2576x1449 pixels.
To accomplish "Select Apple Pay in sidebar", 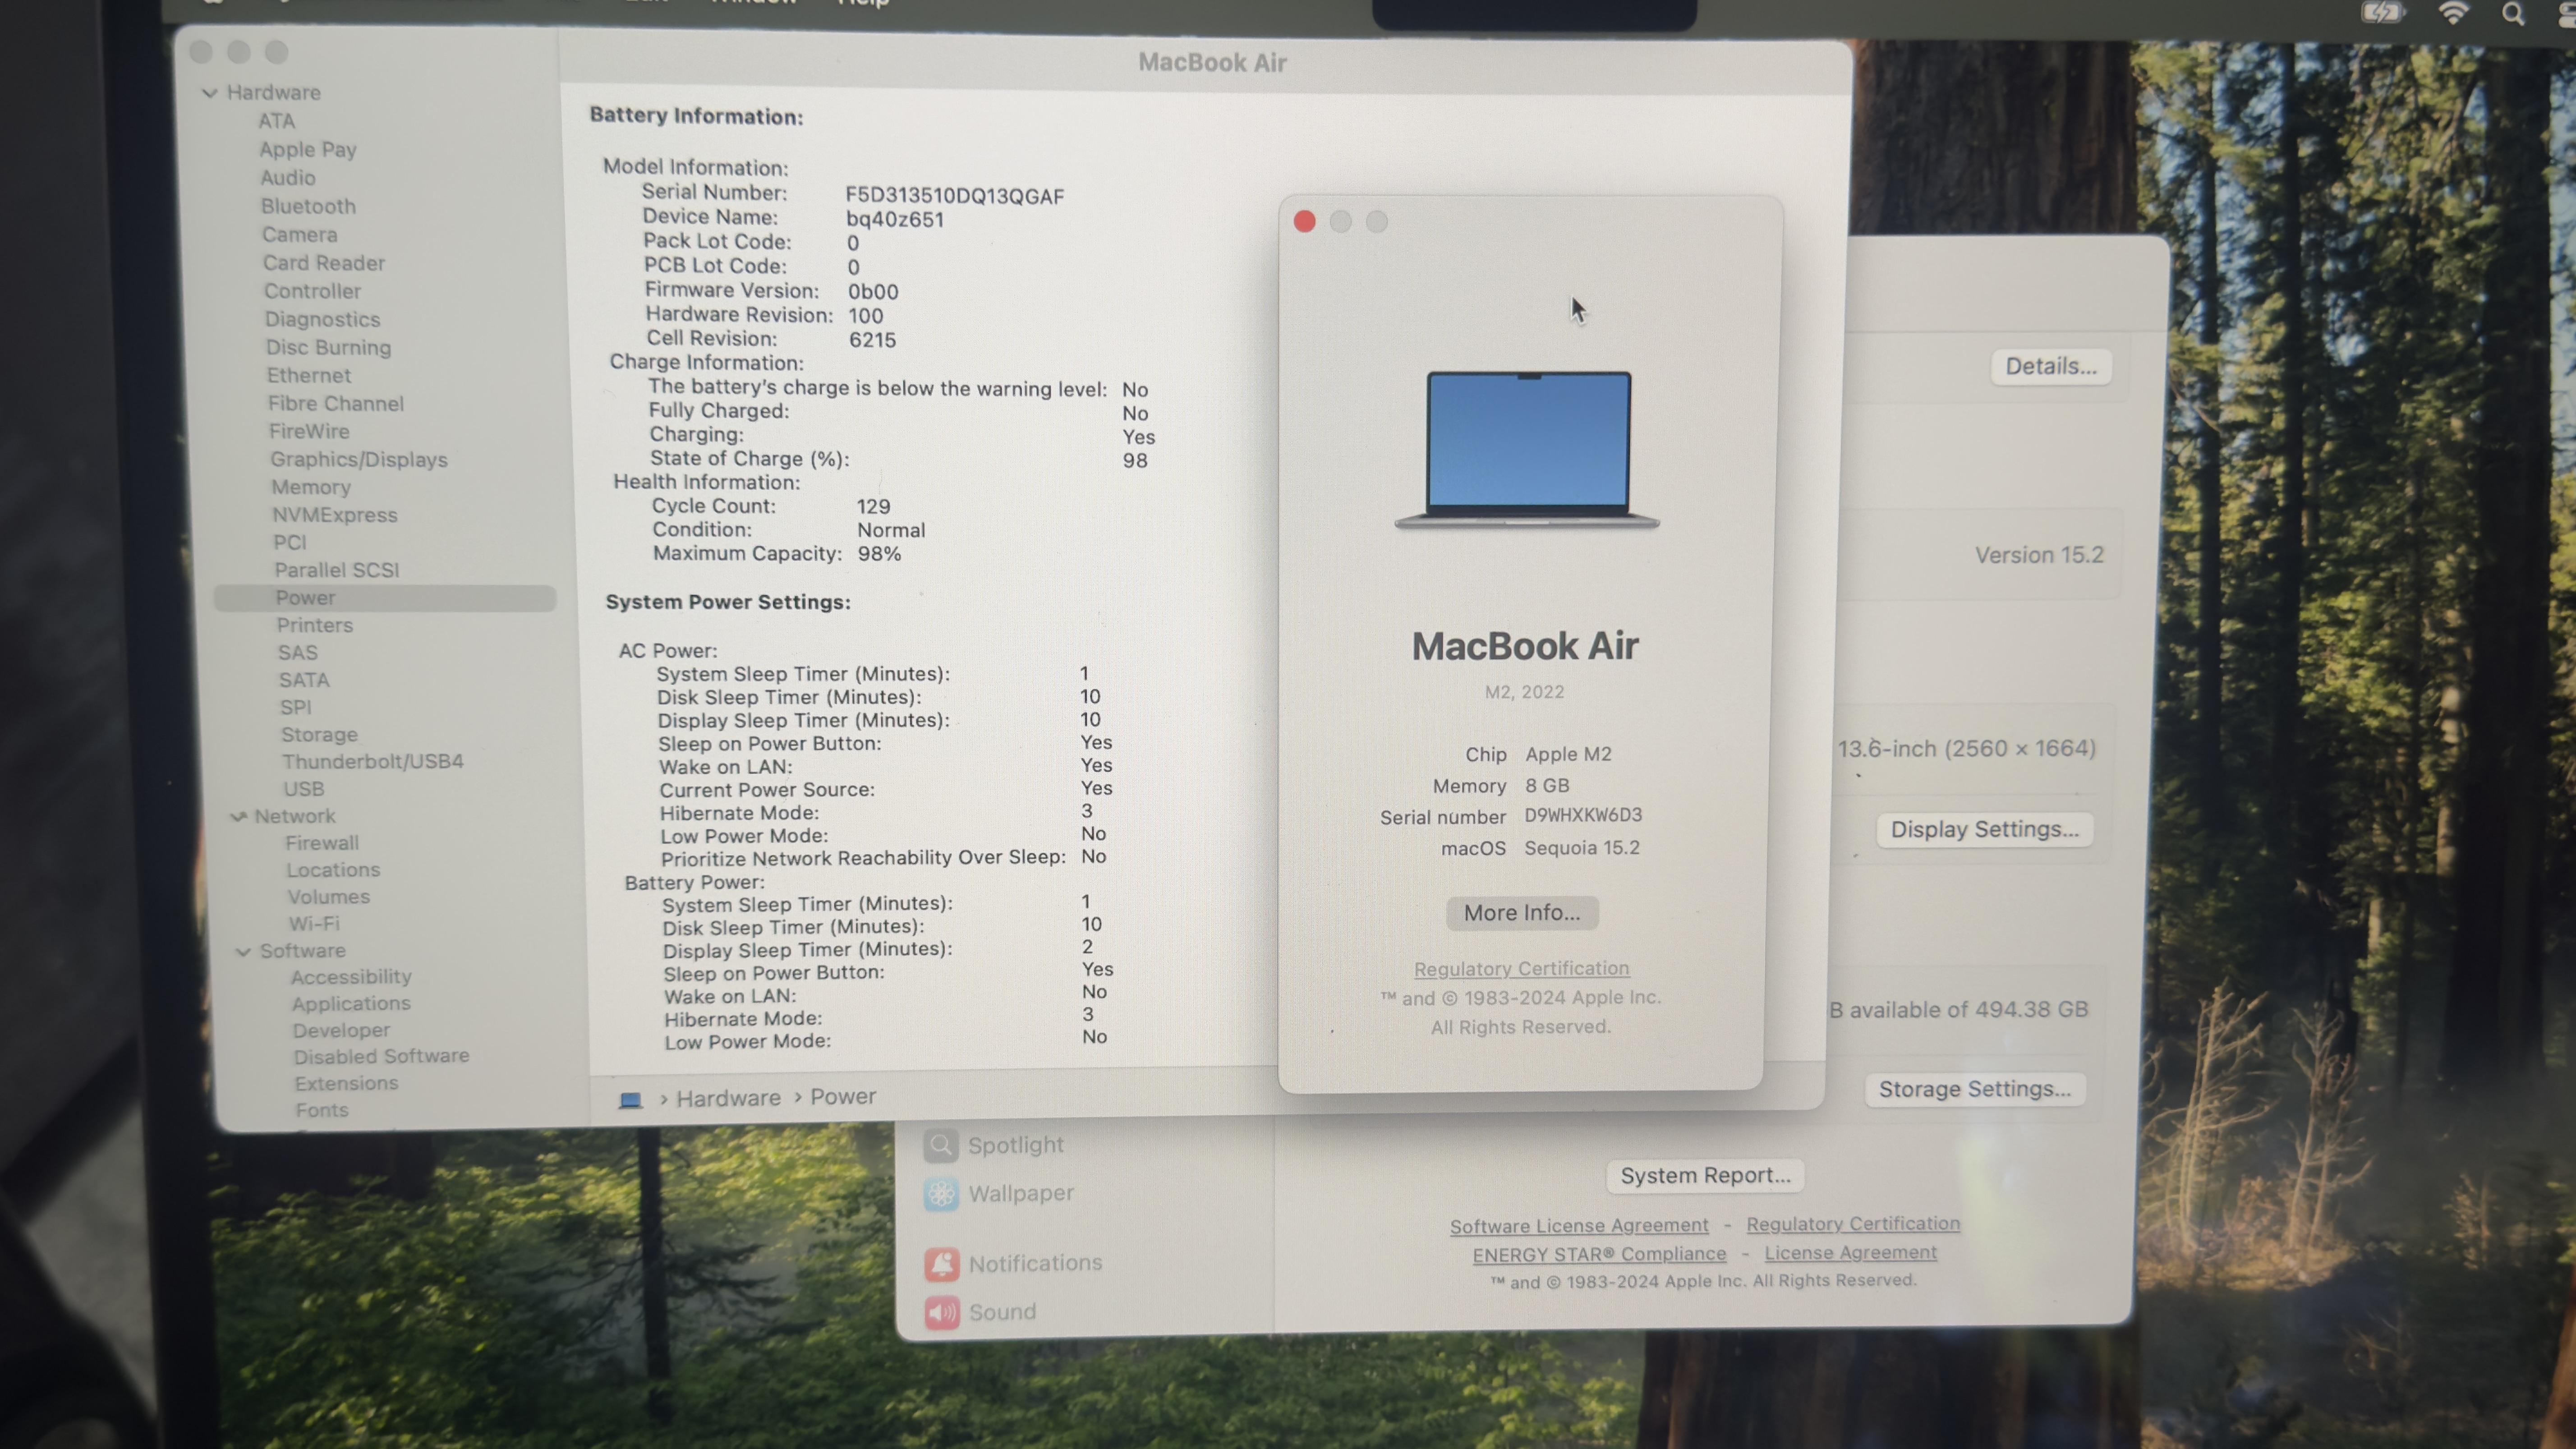I will [308, 150].
